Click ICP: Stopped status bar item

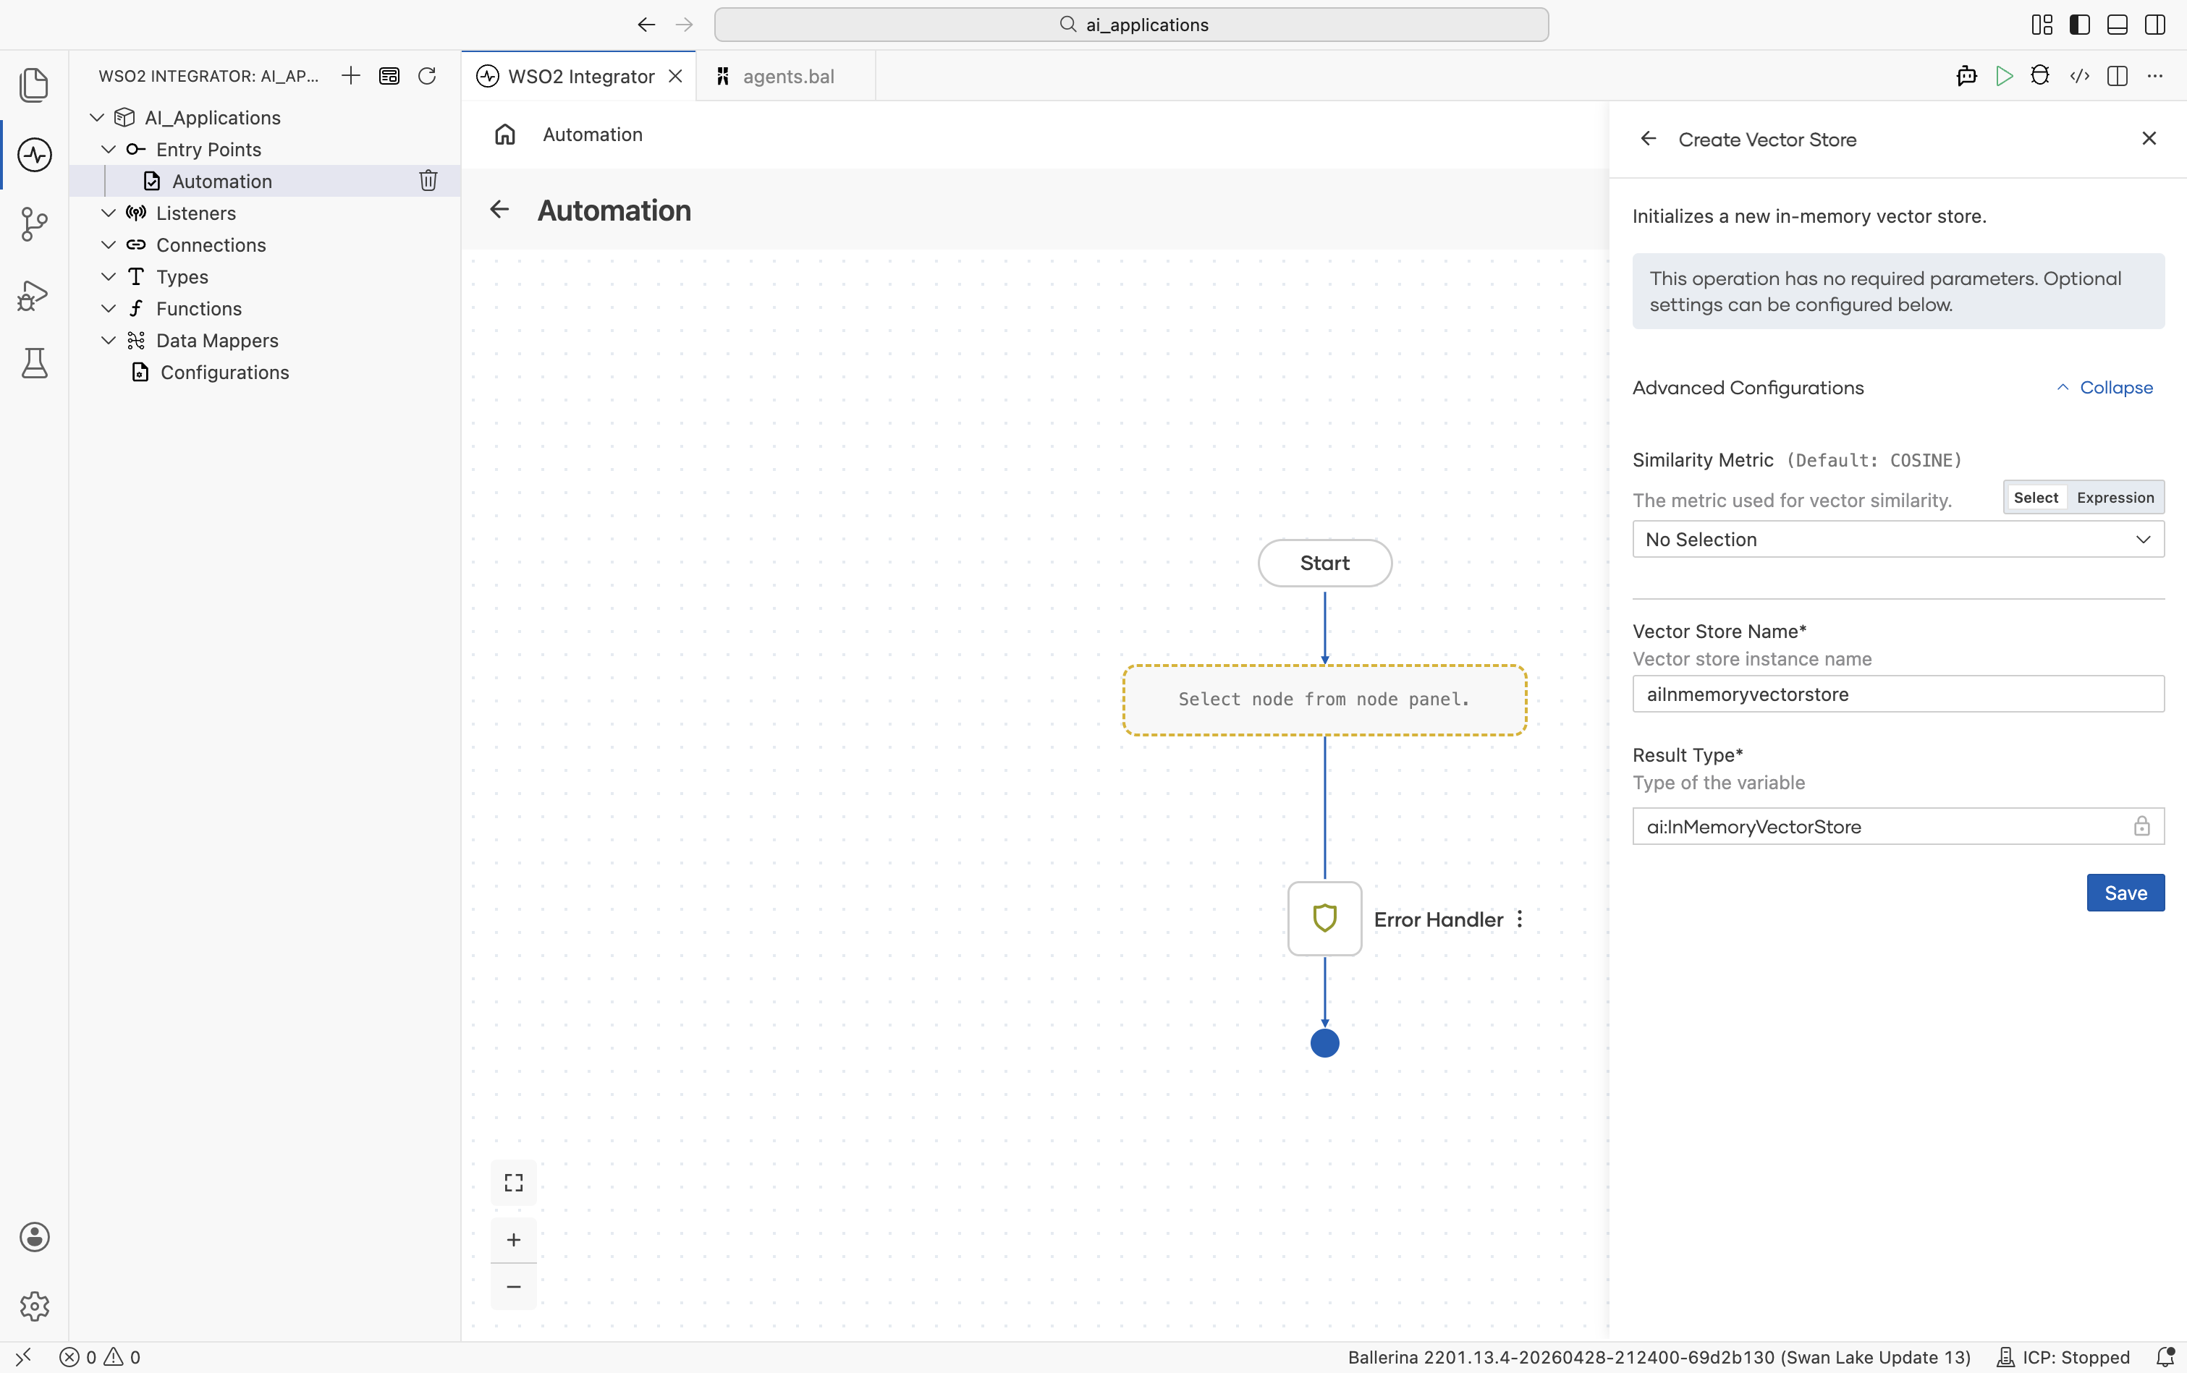[2063, 1358]
